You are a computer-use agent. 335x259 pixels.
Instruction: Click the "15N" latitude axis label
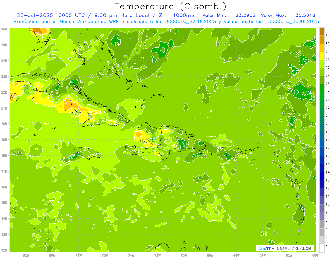[x=4, y=203]
